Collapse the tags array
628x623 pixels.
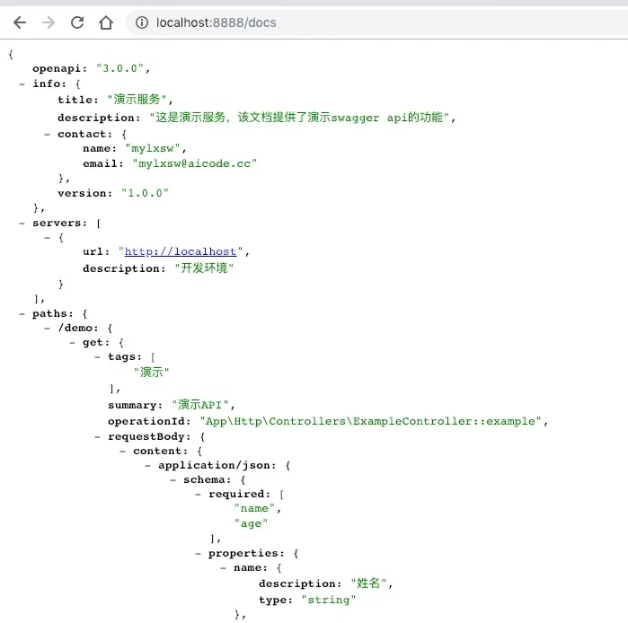pos(97,357)
